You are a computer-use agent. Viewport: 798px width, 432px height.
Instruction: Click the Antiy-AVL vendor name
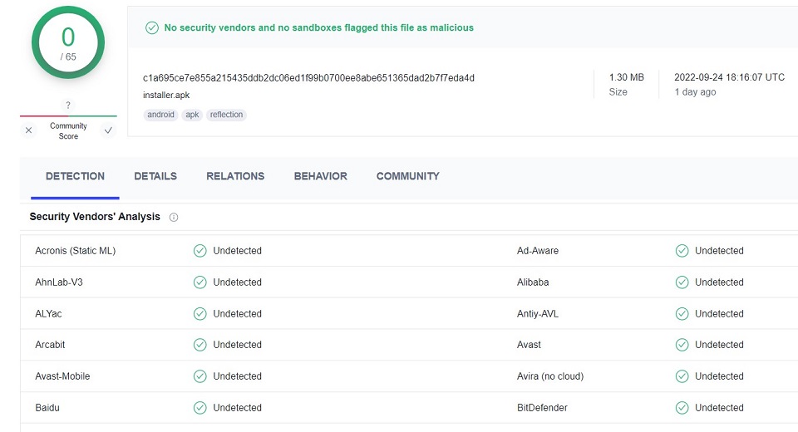click(x=538, y=314)
